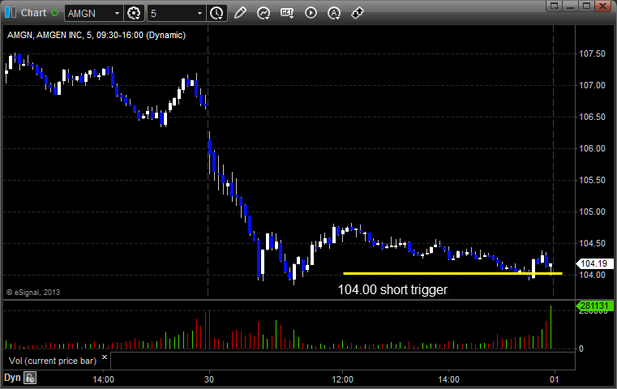The width and height of the screenshot is (617, 389).
Task: Open the GET studies menu
Action: [287, 13]
